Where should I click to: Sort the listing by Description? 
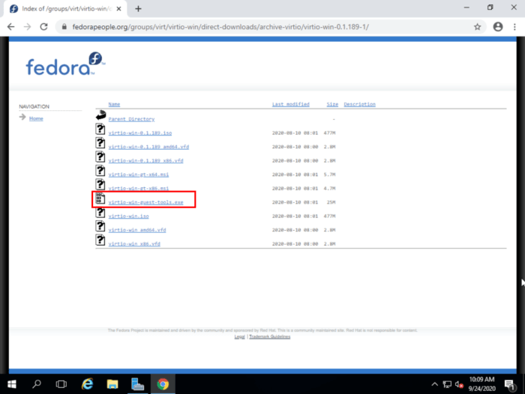(359, 104)
